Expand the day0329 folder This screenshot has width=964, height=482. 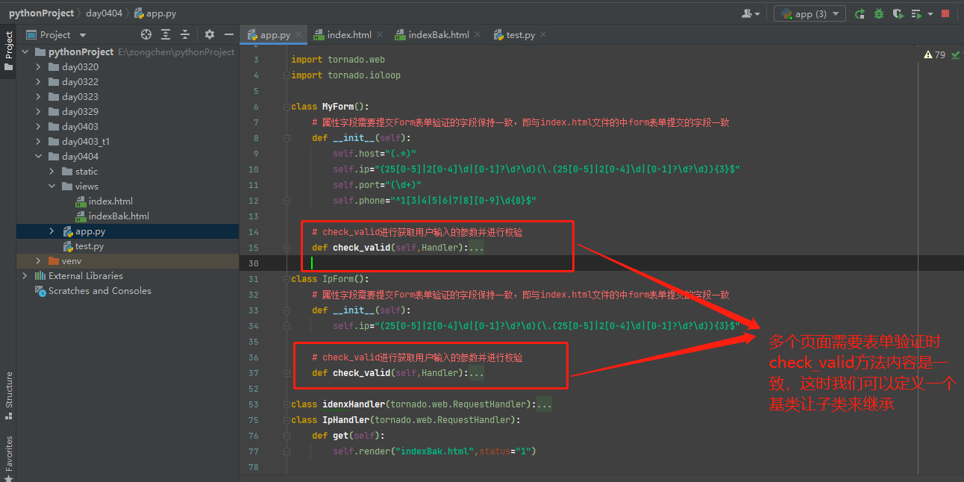38,112
